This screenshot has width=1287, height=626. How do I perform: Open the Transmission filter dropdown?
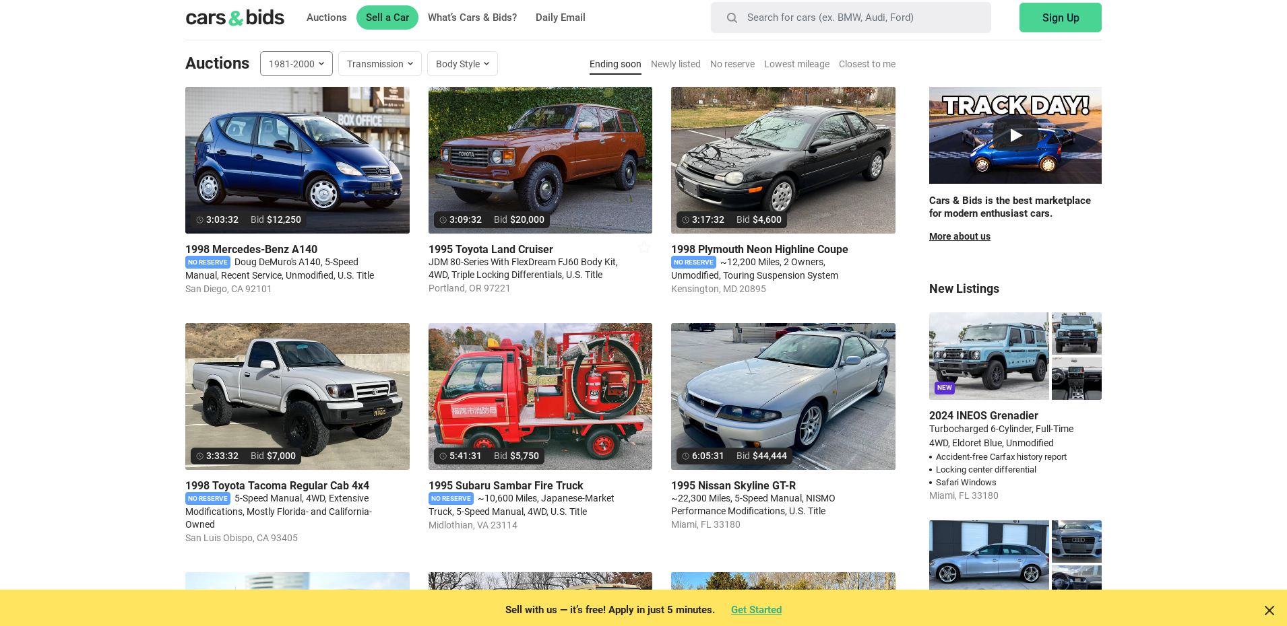pyautogui.click(x=379, y=63)
